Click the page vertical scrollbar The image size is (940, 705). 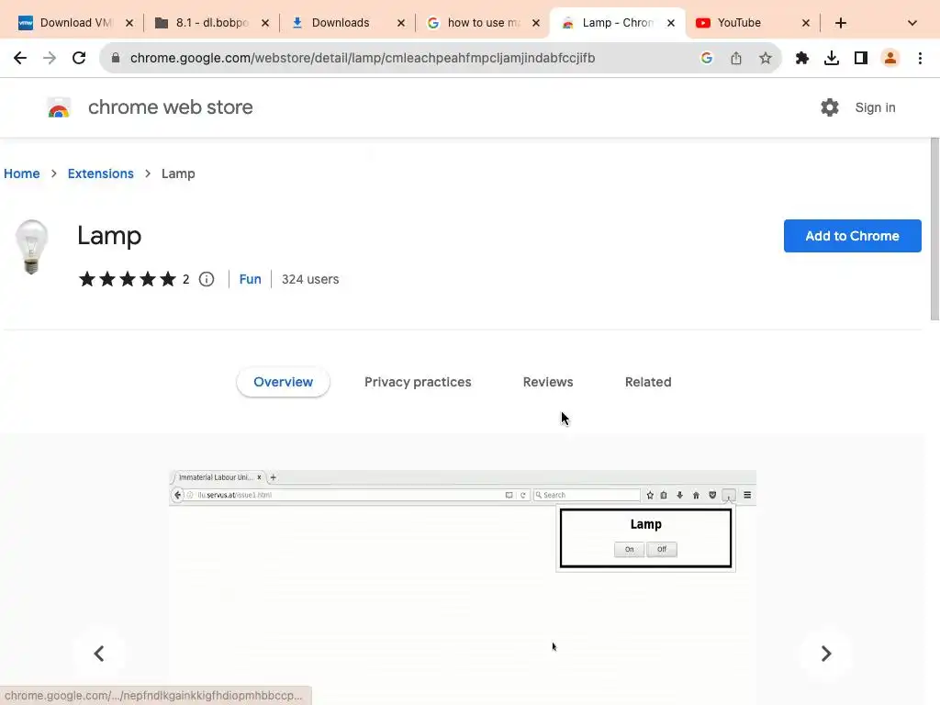click(x=934, y=229)
